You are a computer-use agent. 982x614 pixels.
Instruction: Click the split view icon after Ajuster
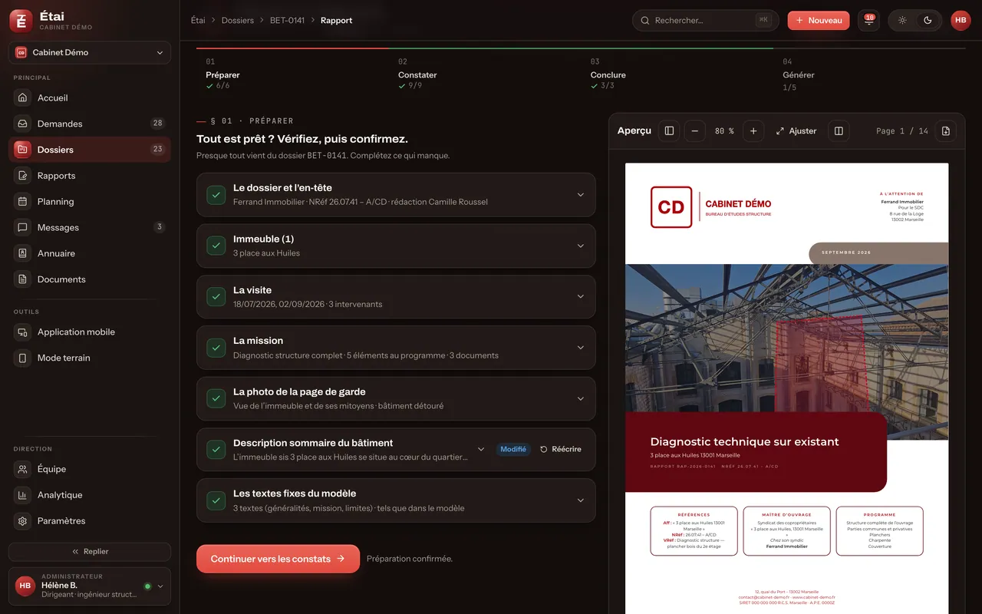[x=839, y=131]
